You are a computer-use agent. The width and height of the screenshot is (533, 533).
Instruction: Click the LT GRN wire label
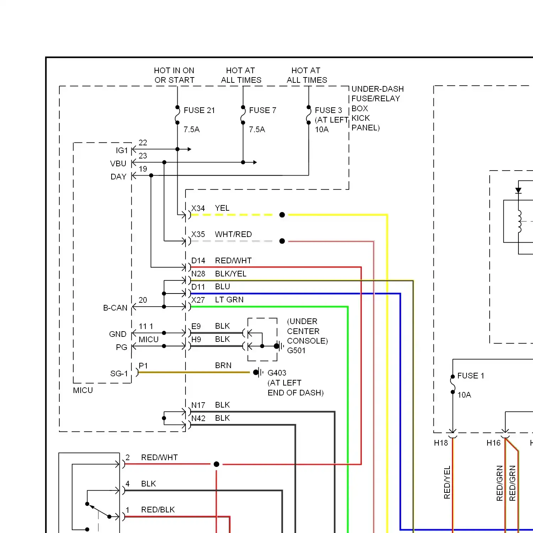pos(229,300)
